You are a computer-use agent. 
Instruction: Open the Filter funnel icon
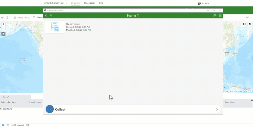tap(34, 17)
